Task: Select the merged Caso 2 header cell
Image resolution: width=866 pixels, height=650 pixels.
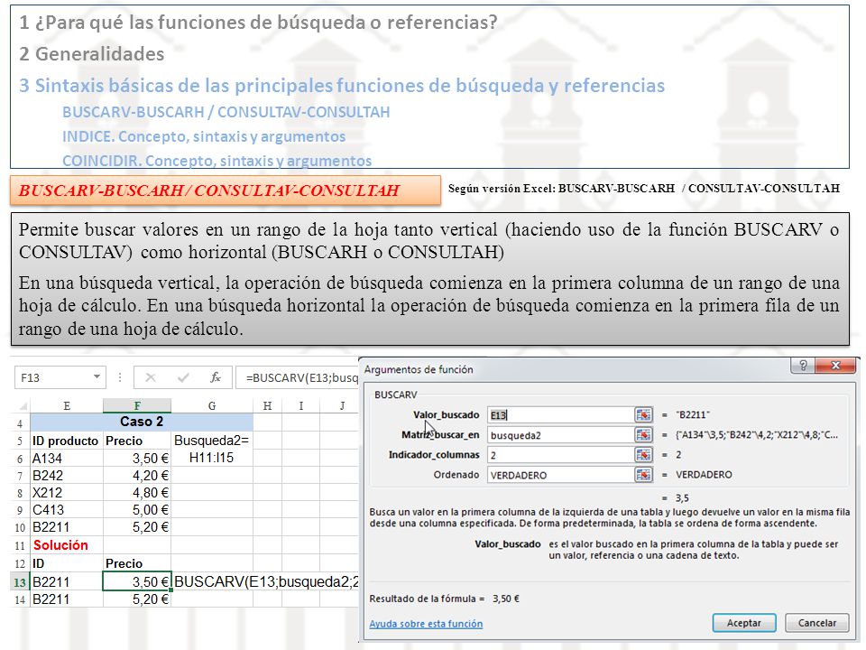Action: tap(142, 422)
